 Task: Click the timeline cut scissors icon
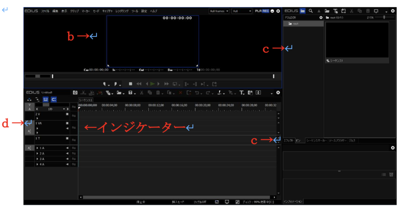[x=142, y=93]
